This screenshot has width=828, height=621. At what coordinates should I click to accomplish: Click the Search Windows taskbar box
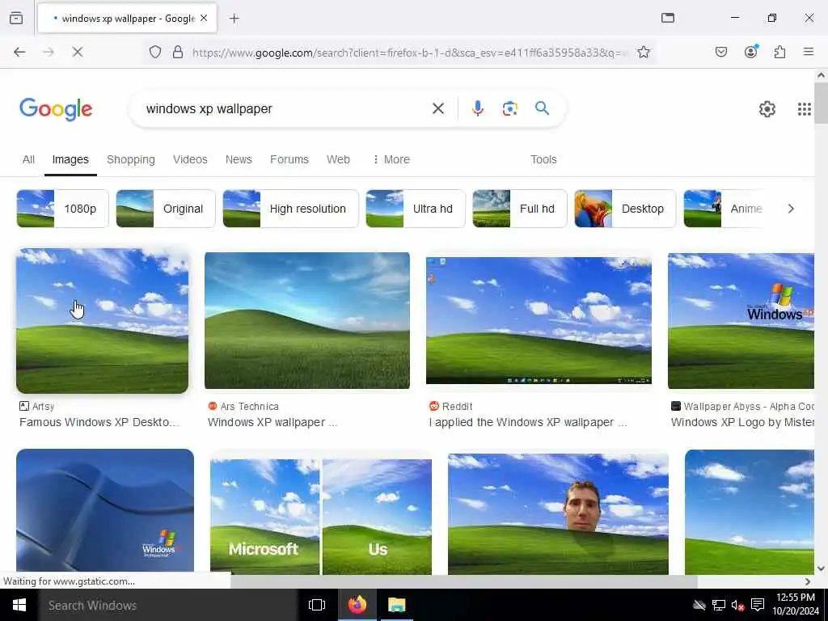point(168,605)
